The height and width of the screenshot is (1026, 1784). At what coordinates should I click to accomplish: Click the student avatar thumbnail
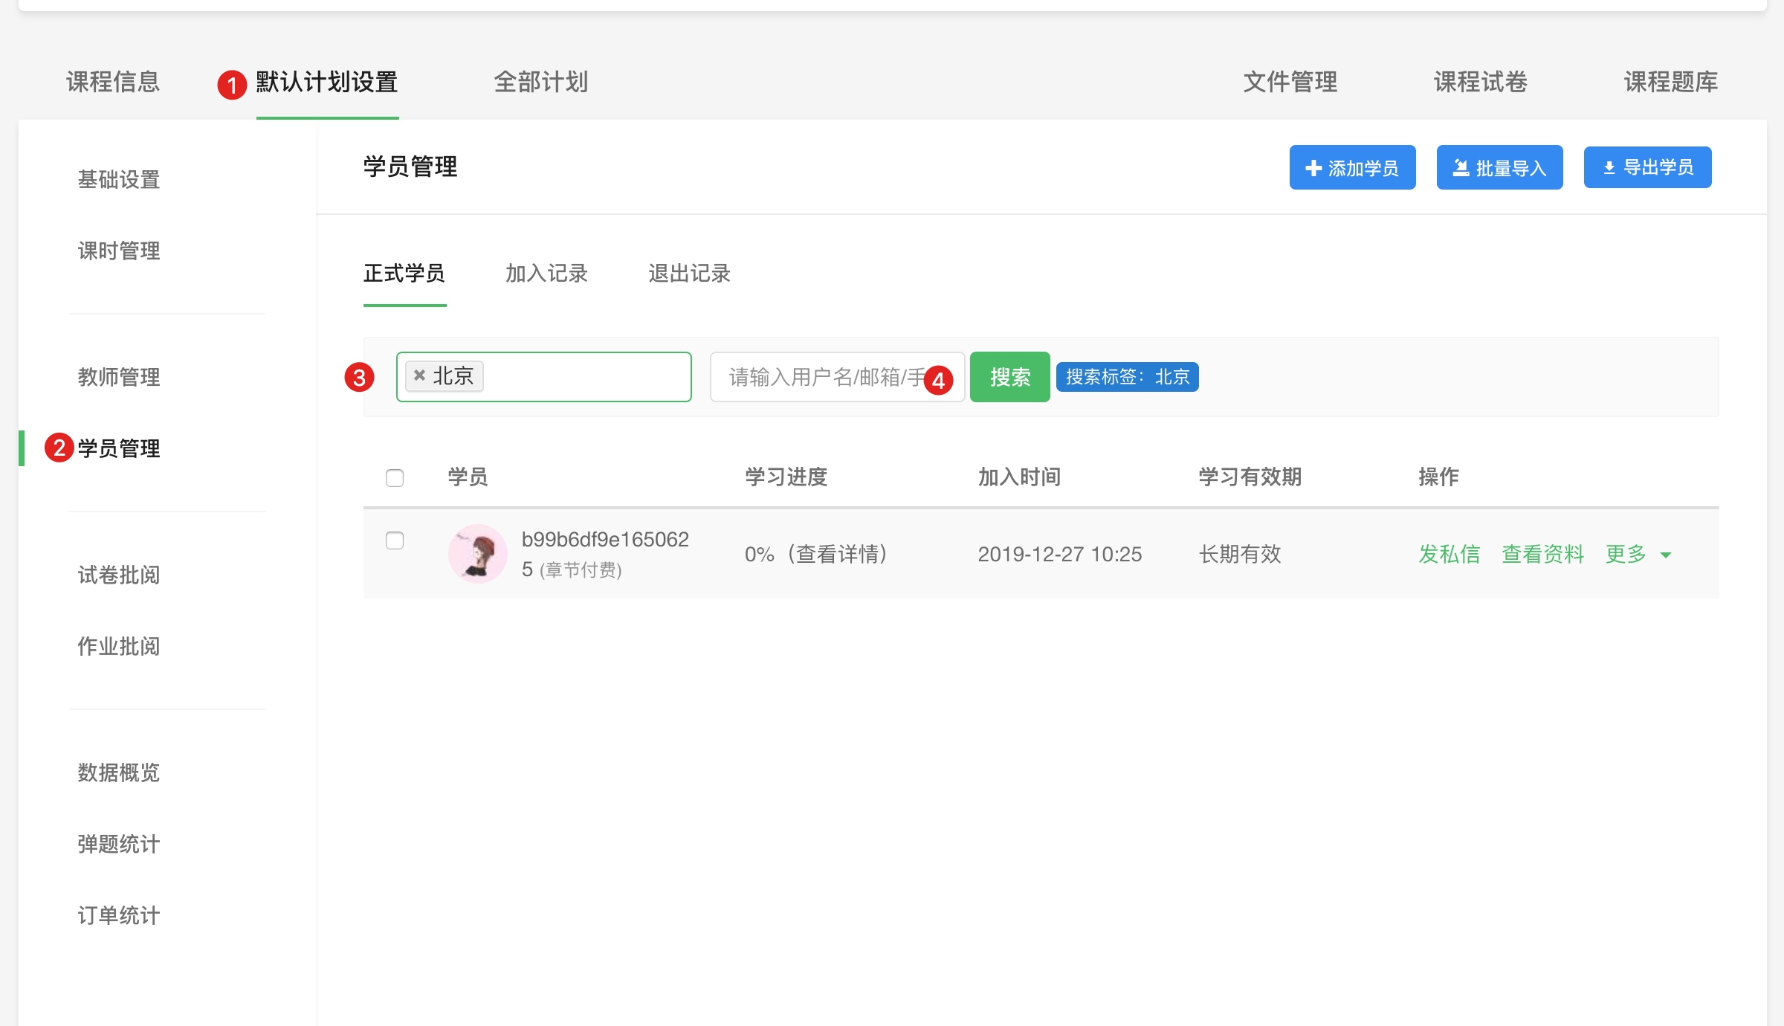coord(477,554)
